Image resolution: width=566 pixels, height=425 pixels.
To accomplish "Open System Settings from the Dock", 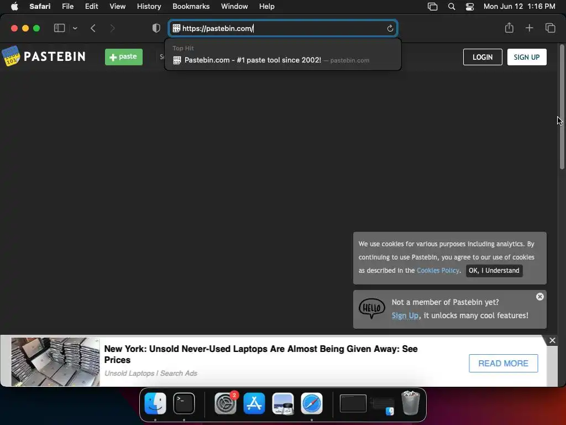I will coord(226,403).
